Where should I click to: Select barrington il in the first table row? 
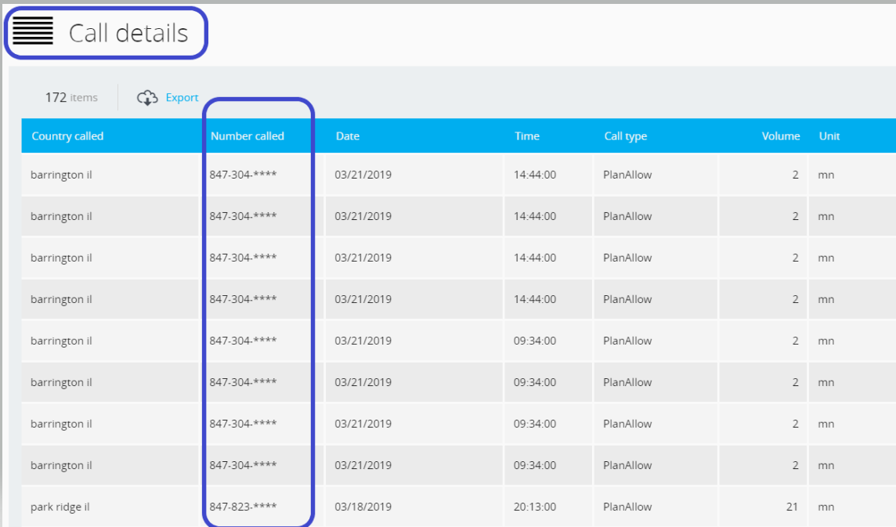point(61,175)
